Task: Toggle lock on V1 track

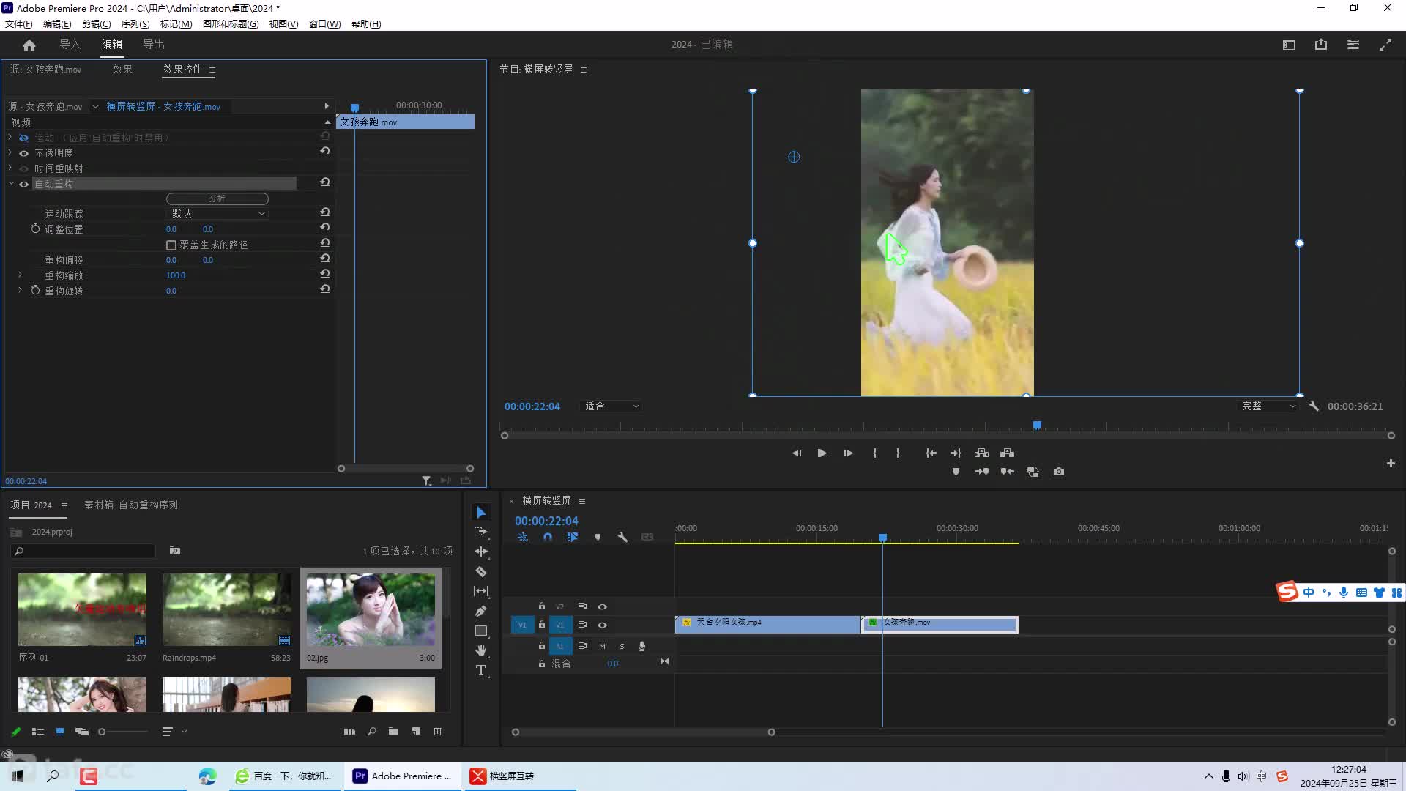Action: (542, 625)
